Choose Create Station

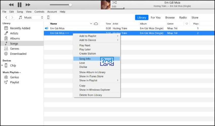coord(97,54)
